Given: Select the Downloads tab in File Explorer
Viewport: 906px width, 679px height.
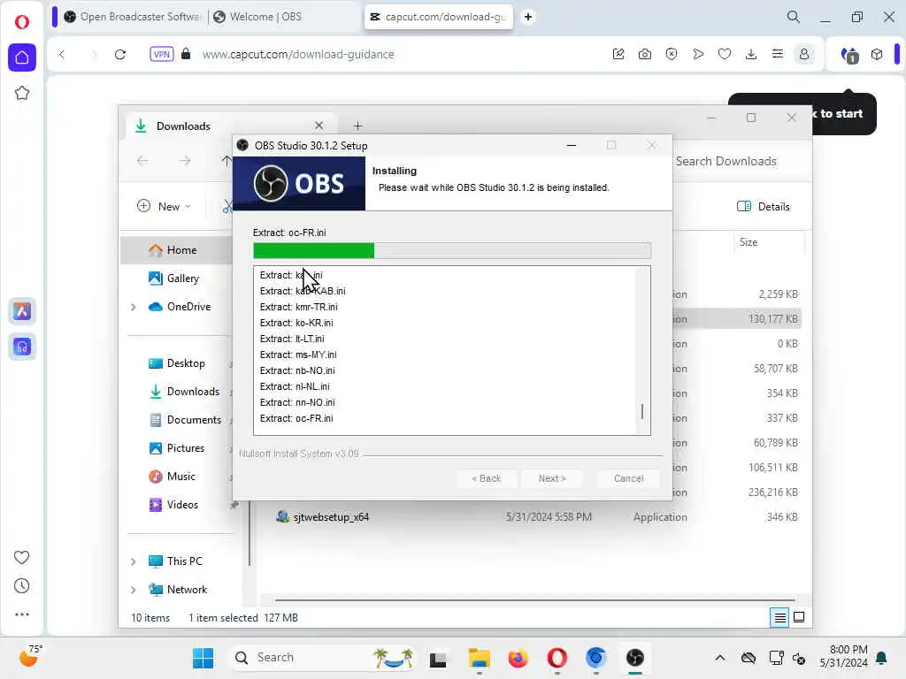Looking at the screenshot, I should click(229, 126).
